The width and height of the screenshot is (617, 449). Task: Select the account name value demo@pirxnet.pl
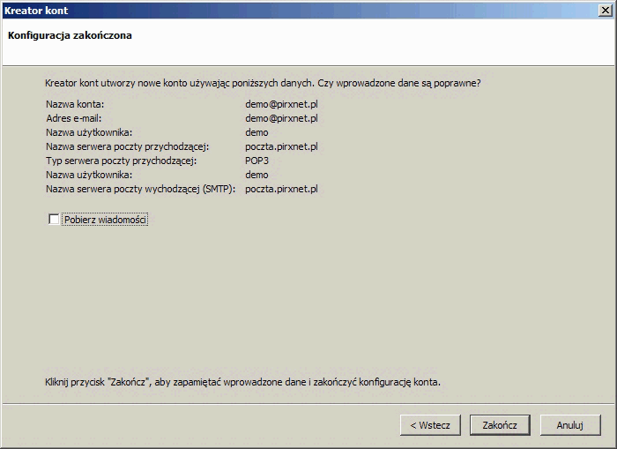tap(281, 104)
